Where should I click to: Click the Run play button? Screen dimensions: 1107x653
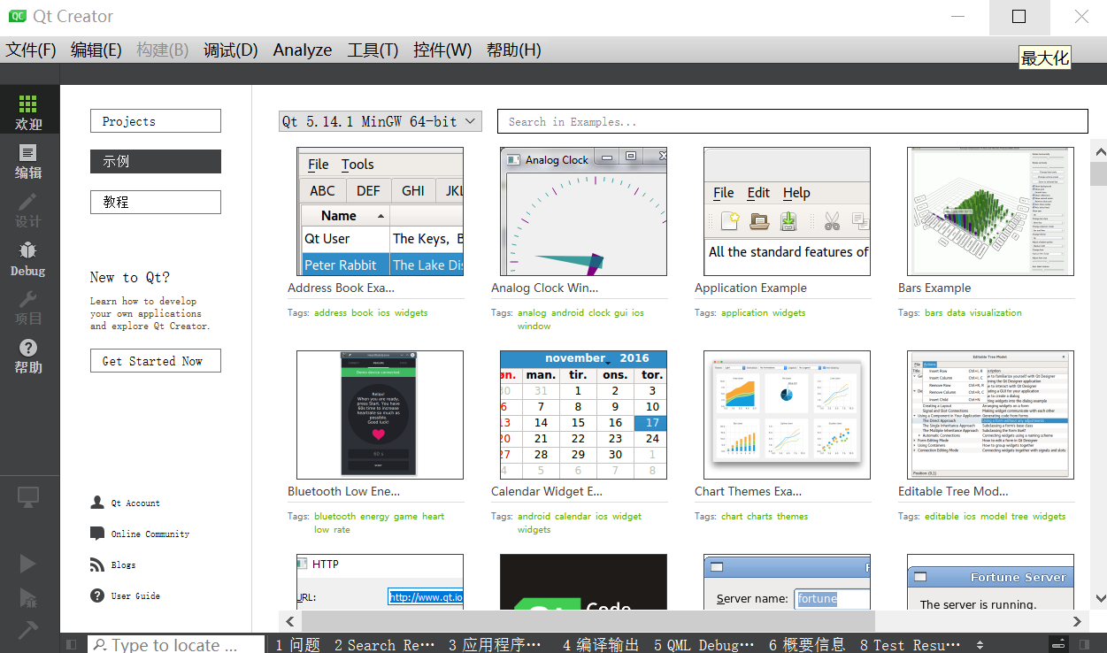point(28,564)
